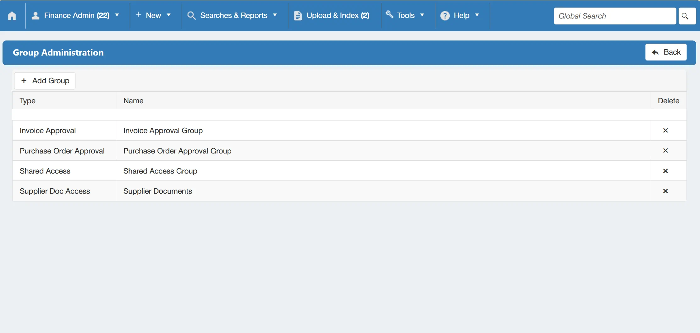Delete the Purchase Order Approval Group
Image resolution: width=700 pixels, height=333 pixels.
[665, 151]
